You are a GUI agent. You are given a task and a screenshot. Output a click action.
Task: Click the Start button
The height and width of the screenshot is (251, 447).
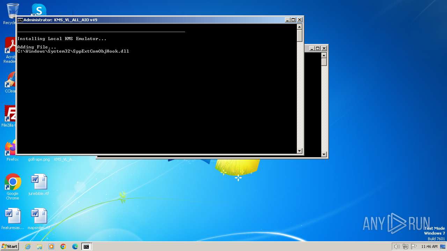(x=9, y=246)
